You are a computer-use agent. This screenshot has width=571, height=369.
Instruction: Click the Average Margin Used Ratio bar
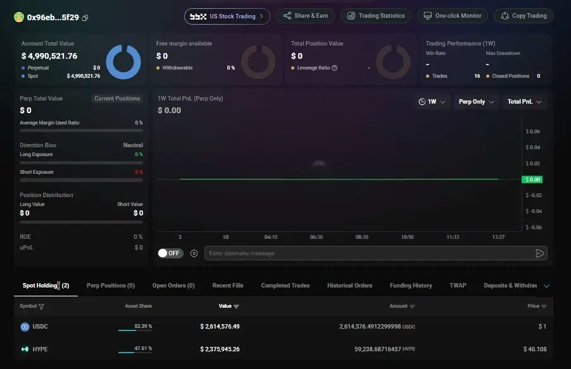(x=81, y=130)
